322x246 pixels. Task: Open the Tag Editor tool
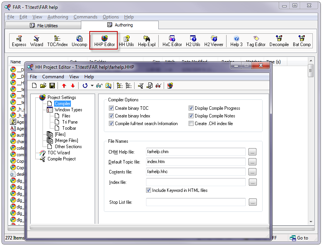[x=256, y=41]
